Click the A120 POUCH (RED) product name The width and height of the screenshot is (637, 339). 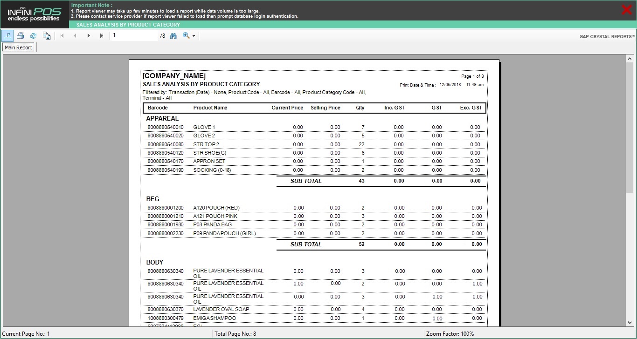pos(216,208)
